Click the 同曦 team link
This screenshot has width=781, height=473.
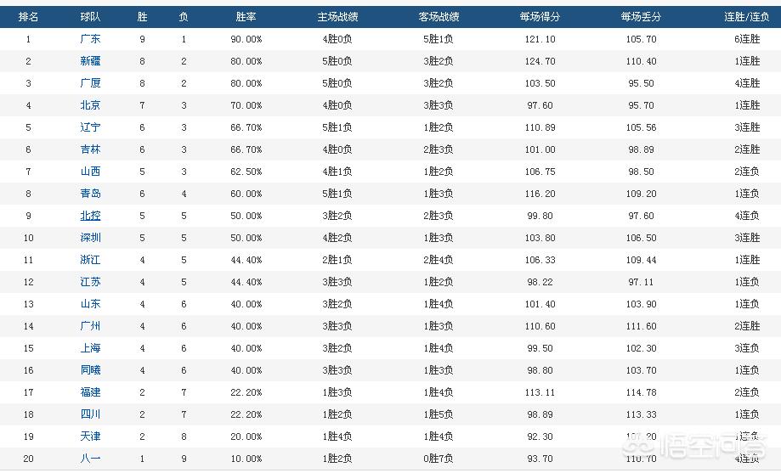(x=91, y=370)
